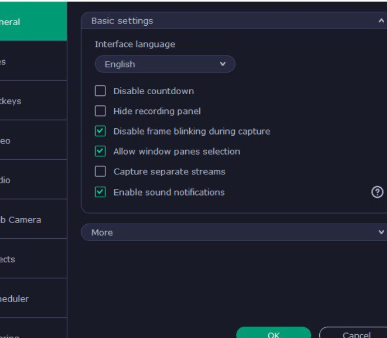Confirm settings with the OK button

tap(273, 333)
